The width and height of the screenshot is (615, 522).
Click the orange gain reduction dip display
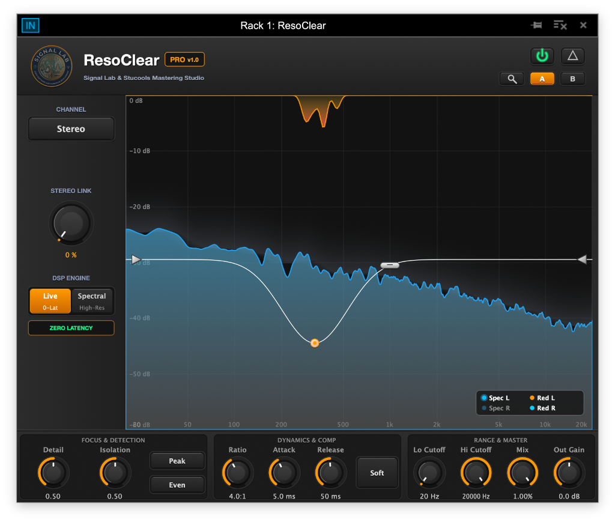[x=320, y=111]
